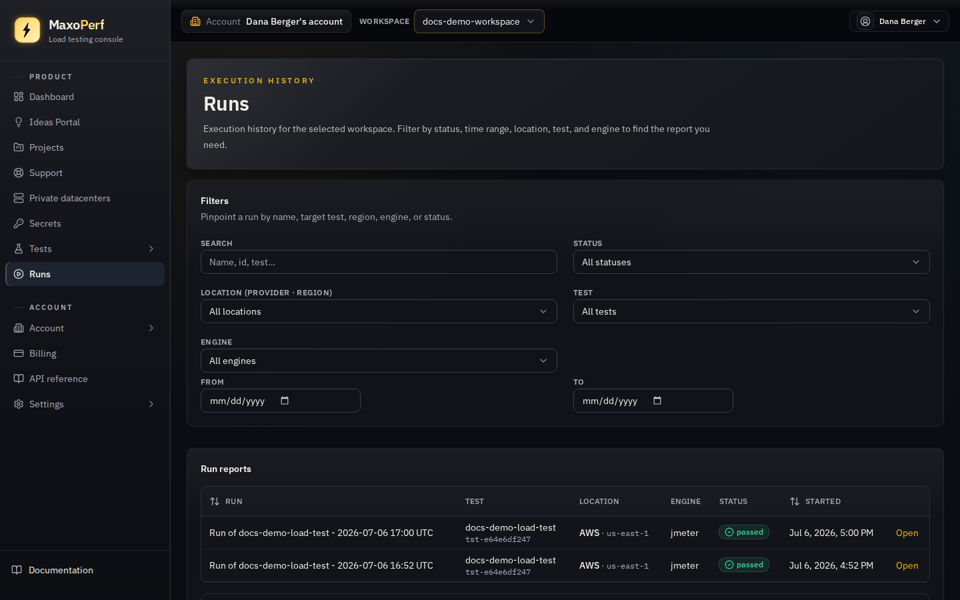The image size is (960, 600).
Task: Sort by the Started column arrows icon
Action: pos(795,501)
